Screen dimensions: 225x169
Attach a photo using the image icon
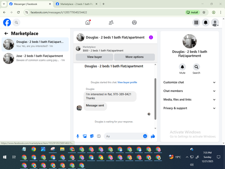[x=85, y=136]
